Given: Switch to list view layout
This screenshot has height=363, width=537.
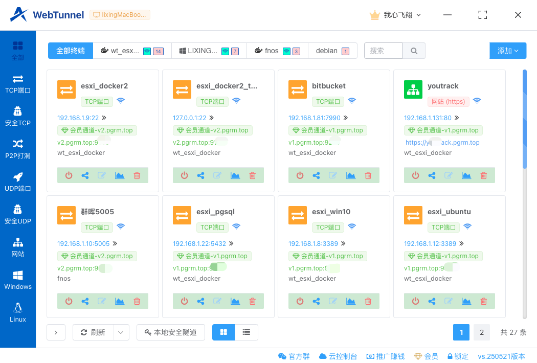Looking at the screenshot, I should tap(247, 332).
